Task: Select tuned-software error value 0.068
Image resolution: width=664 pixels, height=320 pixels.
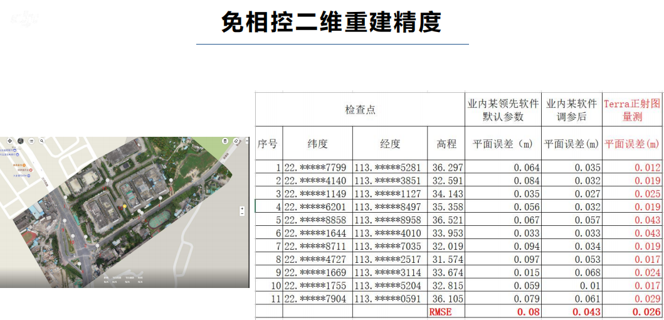Action: 572,272
